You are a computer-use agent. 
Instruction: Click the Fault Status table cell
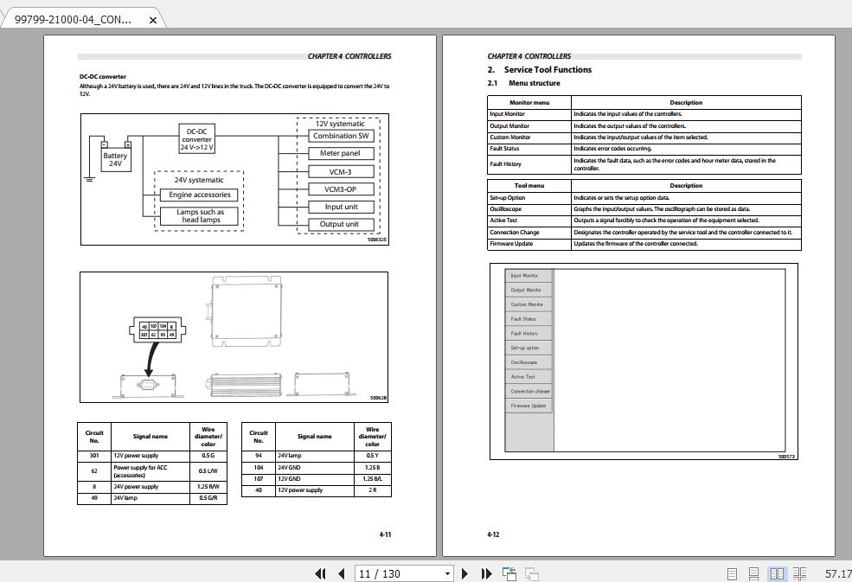(x=529, y=149)
